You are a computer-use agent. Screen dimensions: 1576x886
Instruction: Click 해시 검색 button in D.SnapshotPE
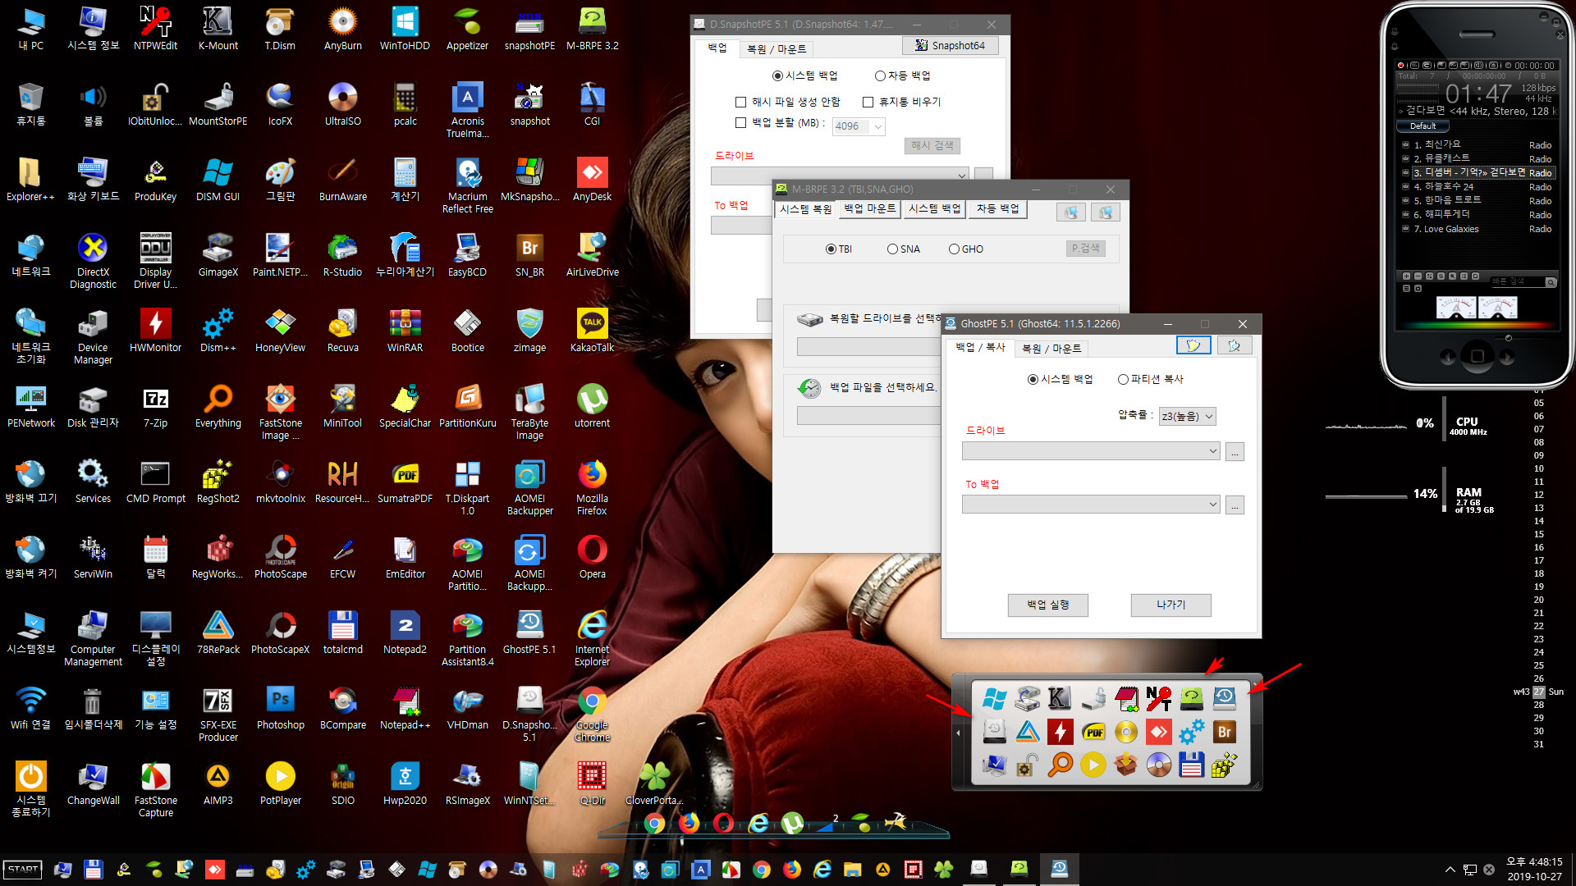pos(932,145)
